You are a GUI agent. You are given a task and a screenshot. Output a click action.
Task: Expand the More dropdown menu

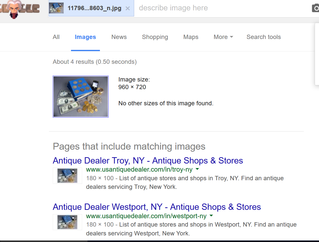(x=223, y=37)
